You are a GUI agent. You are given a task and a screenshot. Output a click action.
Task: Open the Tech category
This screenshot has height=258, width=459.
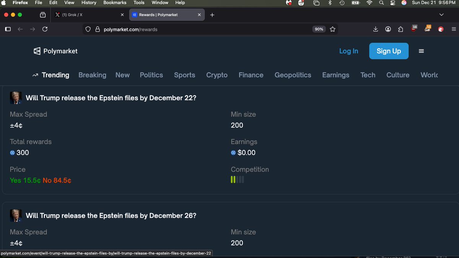(368, 75)
